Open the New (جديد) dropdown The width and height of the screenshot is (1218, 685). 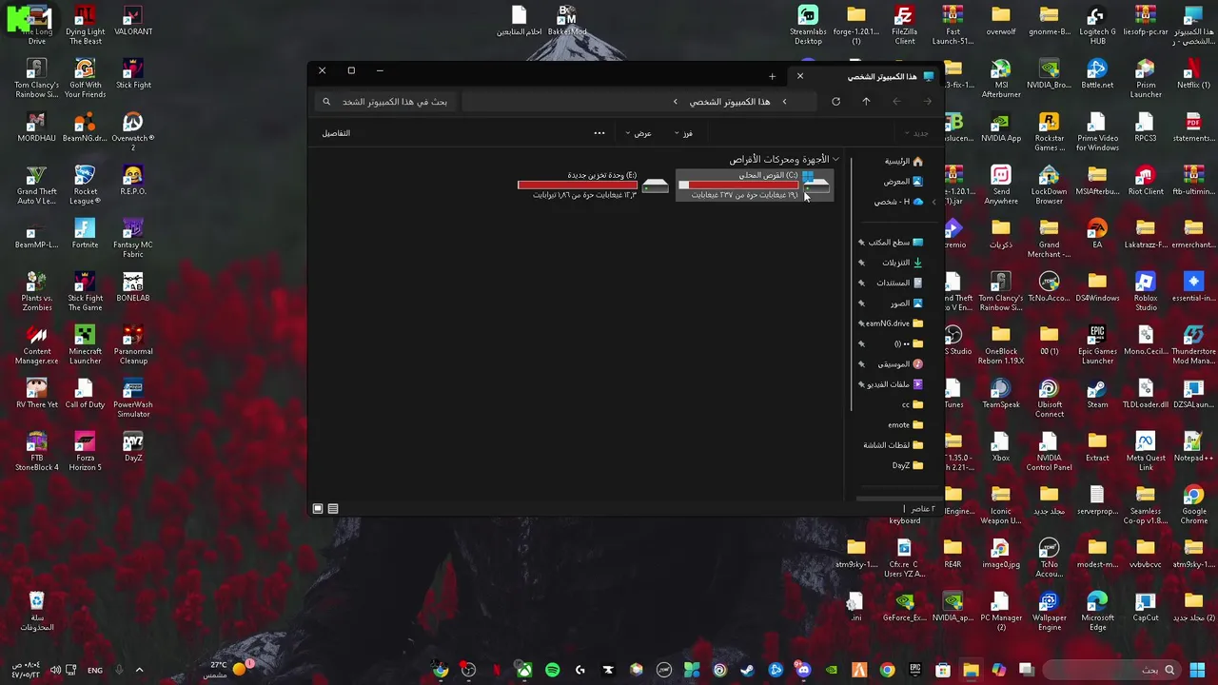pos(918,133)
